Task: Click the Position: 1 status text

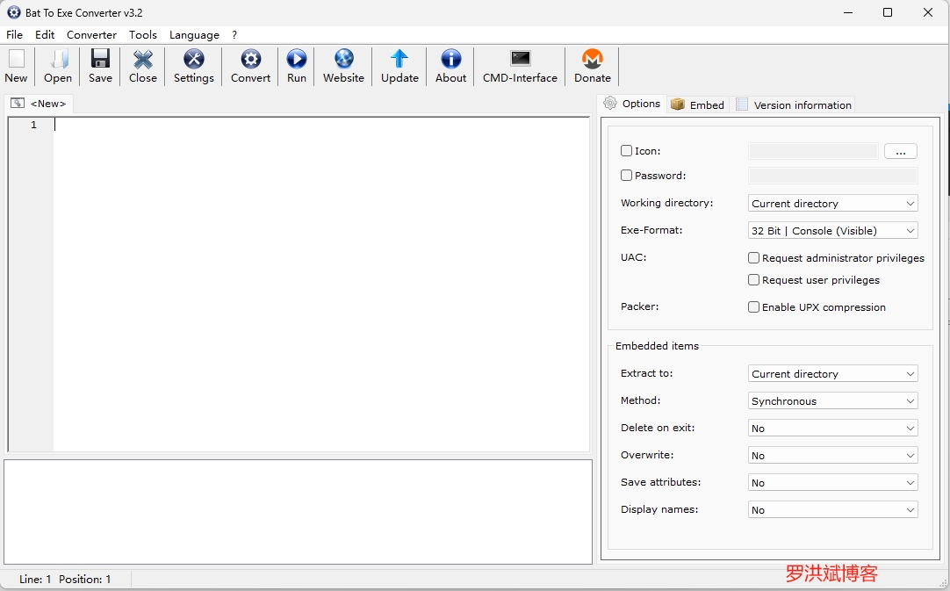Action: (x=85, y=579)
